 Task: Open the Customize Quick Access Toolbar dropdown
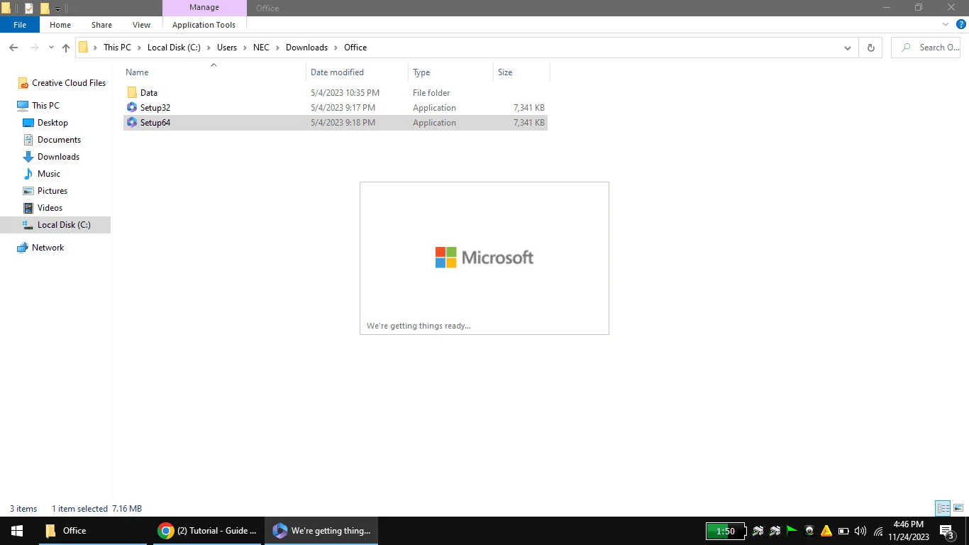point(58,9)
